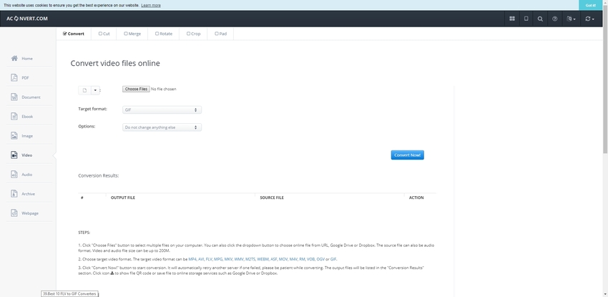Open the Target format GIF dropdown
Screen dimensions: 608x297
click(x=162, y=109)
